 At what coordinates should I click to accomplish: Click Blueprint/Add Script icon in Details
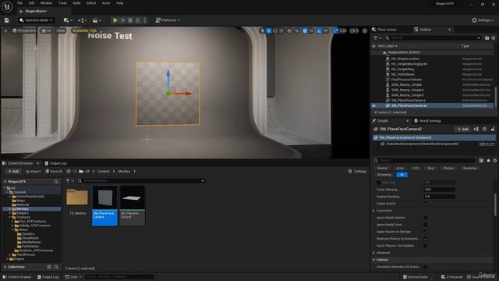[x=476, y=129]
